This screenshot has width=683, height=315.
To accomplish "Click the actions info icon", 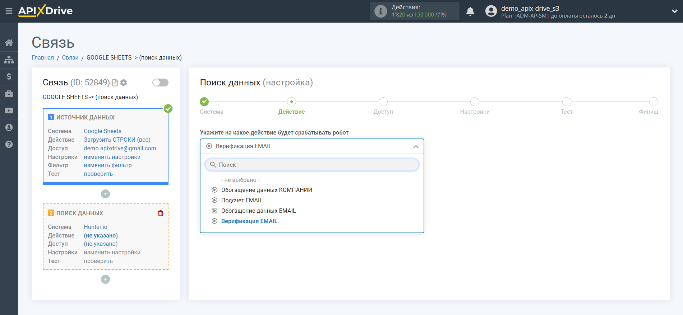I will (380, 11).
